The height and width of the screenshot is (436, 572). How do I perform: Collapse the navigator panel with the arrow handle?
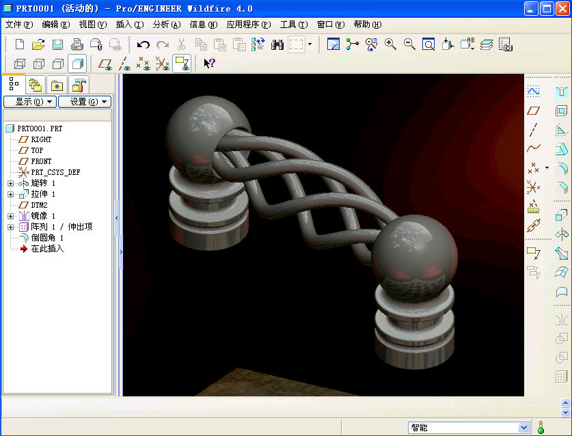117,218
